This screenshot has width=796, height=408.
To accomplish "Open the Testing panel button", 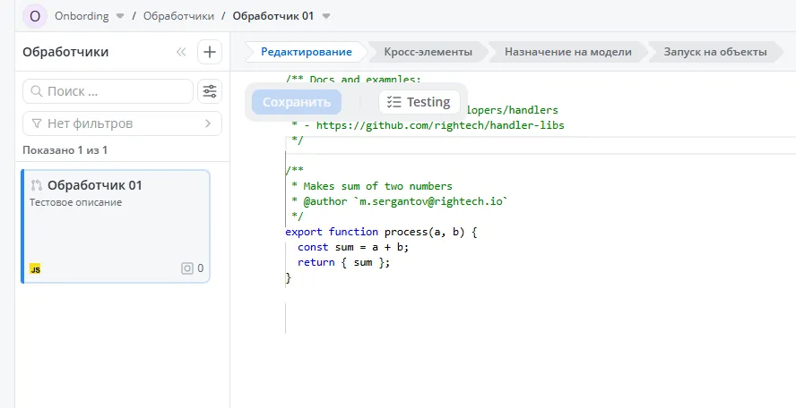I will click(x=419, y=102).
